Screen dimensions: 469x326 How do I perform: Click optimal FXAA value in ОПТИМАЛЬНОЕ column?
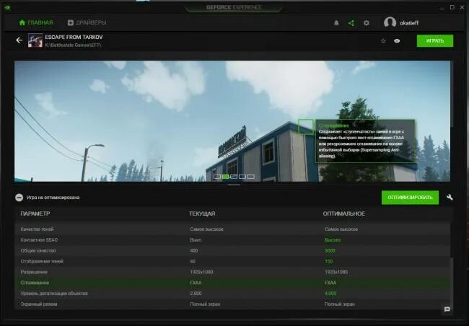(330, 283)
